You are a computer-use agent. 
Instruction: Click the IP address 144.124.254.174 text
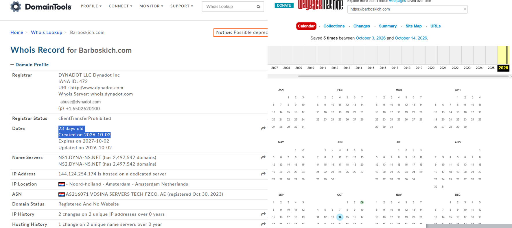pos(77,174)
